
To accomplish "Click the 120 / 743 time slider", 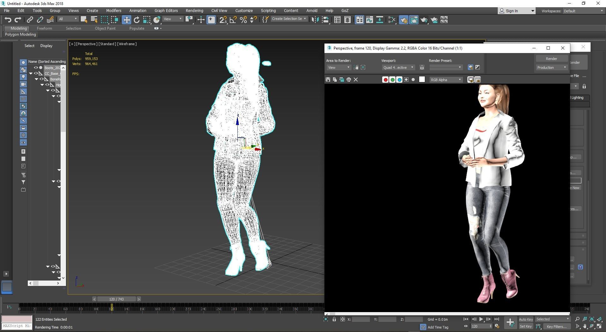I will click(116, 299).
